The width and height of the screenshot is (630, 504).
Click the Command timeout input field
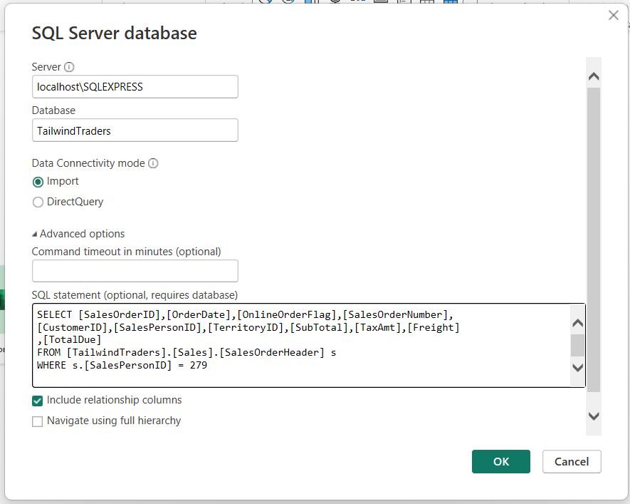135,271
